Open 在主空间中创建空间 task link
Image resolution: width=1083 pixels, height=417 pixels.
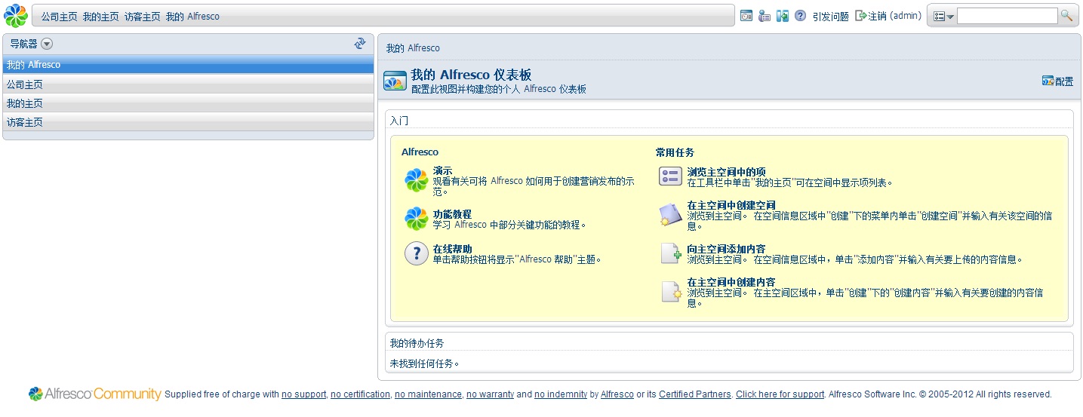click(x=731, y=205)
